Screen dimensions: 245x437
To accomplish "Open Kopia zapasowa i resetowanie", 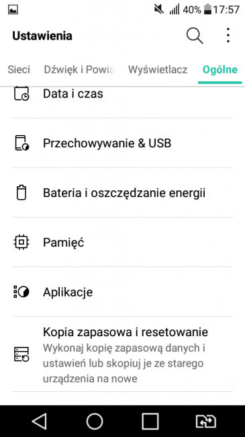I will pos(122,354).
